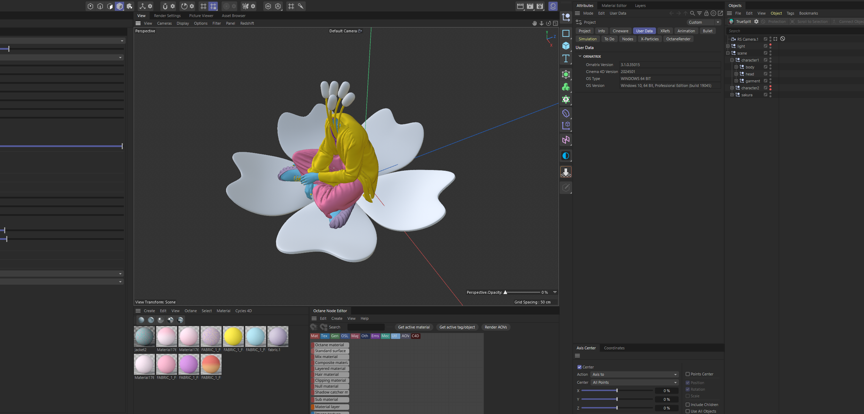Click the TrueSplit settings gear icon
The width and height of the screenshot is (864, 414).
(756, 22)
